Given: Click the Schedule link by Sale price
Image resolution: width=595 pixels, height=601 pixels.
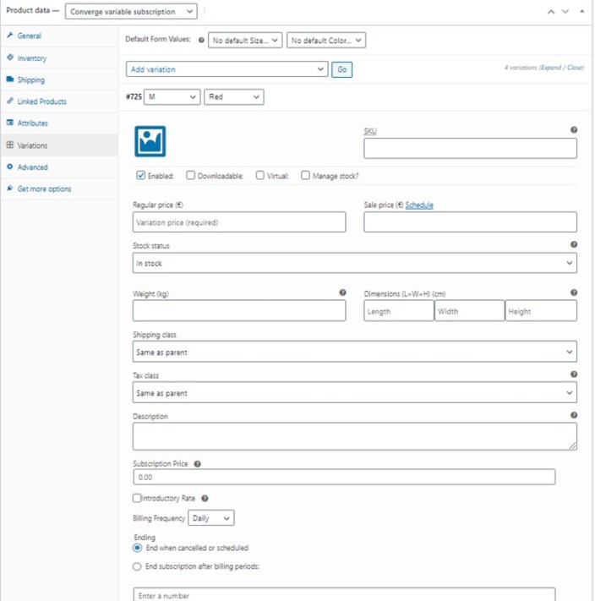Looking at the screenshot, I should tap(419, 205).
